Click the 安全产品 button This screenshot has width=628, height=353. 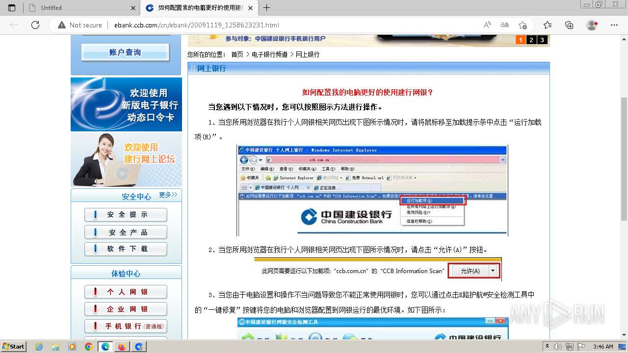click(126, 232)
